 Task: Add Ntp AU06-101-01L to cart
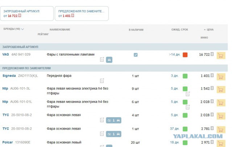pos(221,103)
